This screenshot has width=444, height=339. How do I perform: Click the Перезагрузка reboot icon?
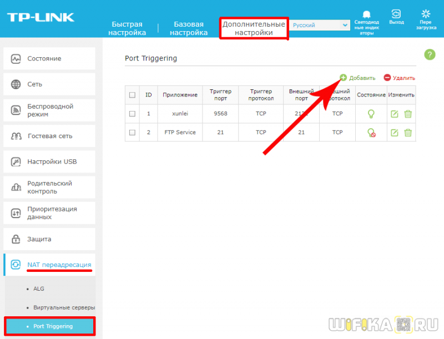pos(426,13)
